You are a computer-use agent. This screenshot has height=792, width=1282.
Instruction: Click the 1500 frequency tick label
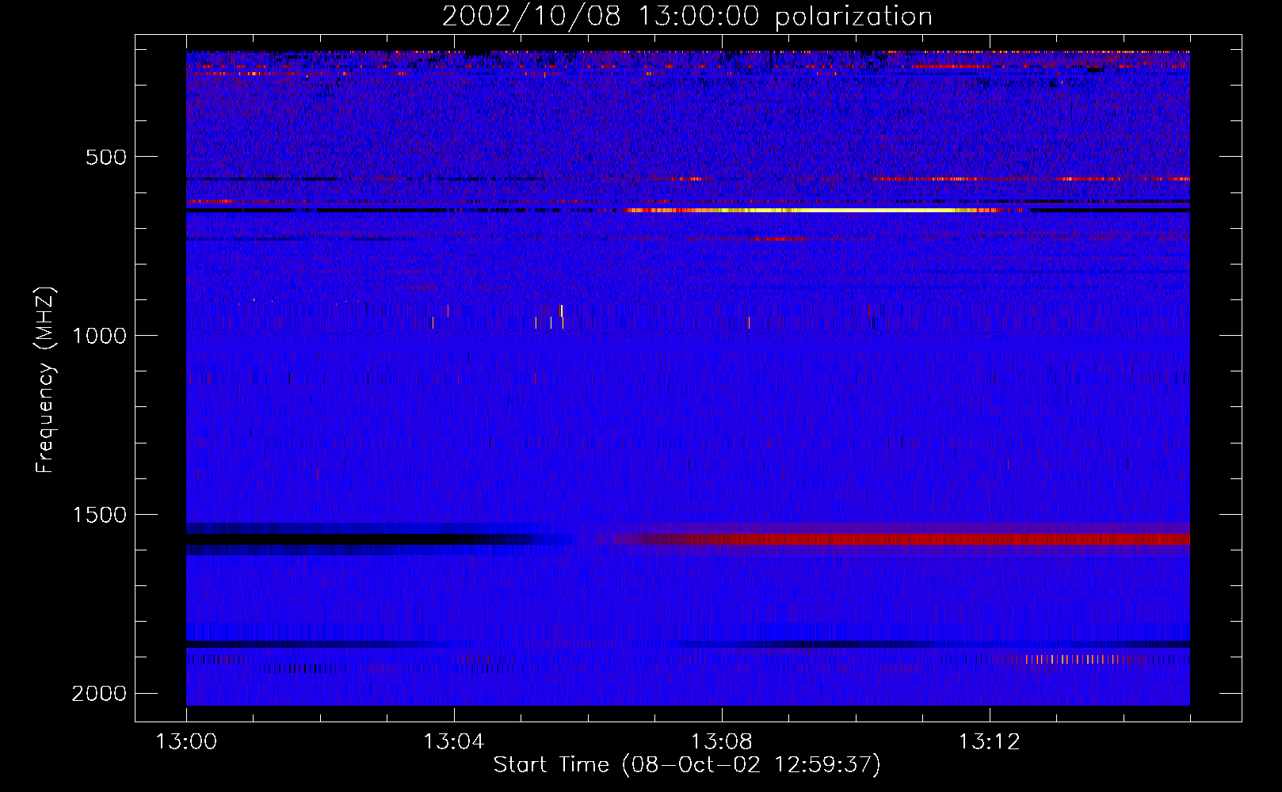[x=100, y=515]
